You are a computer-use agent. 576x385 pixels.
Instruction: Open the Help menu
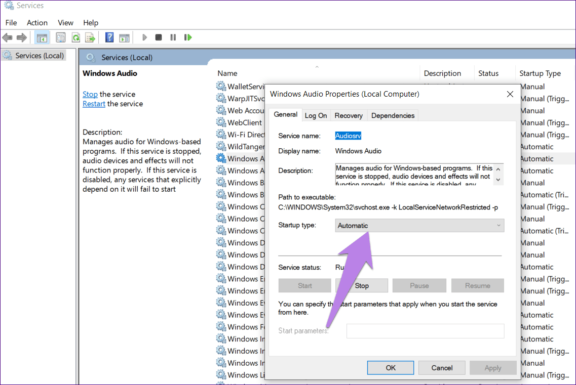pos(90,23)
